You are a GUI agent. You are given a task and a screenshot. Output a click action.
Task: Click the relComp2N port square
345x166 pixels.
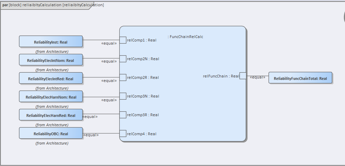pos(123,59)
